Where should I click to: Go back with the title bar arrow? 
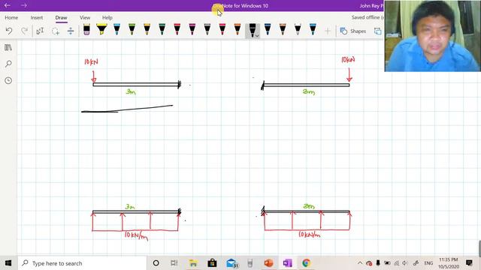tap(8, 5)
